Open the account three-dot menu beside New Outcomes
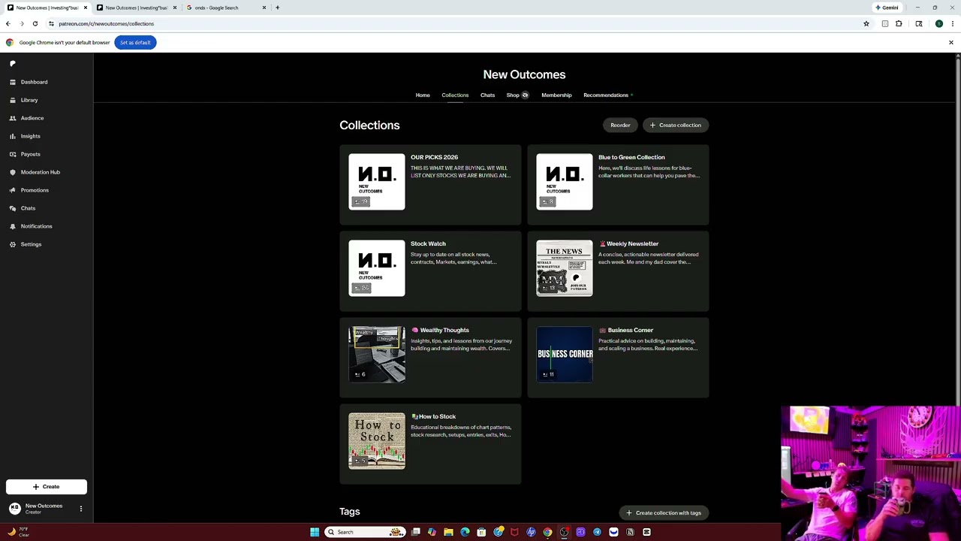961x541 pixels. 81,509
